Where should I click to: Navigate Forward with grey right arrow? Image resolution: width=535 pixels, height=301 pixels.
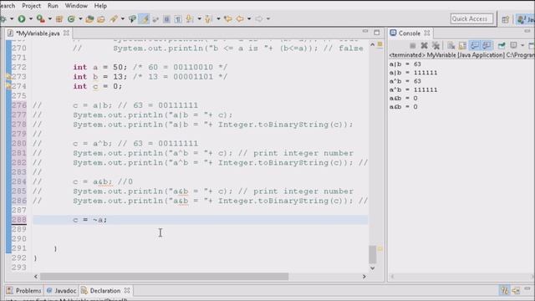259,19
